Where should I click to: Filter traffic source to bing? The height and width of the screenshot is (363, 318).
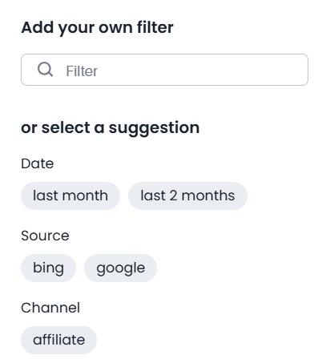tap(48, 268)
